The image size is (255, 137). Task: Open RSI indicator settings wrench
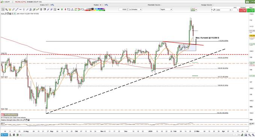coord(24,120)
